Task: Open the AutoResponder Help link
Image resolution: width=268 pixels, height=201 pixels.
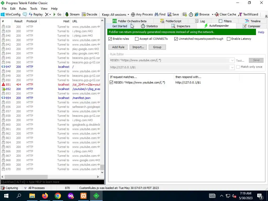Action: coord(261,32)
